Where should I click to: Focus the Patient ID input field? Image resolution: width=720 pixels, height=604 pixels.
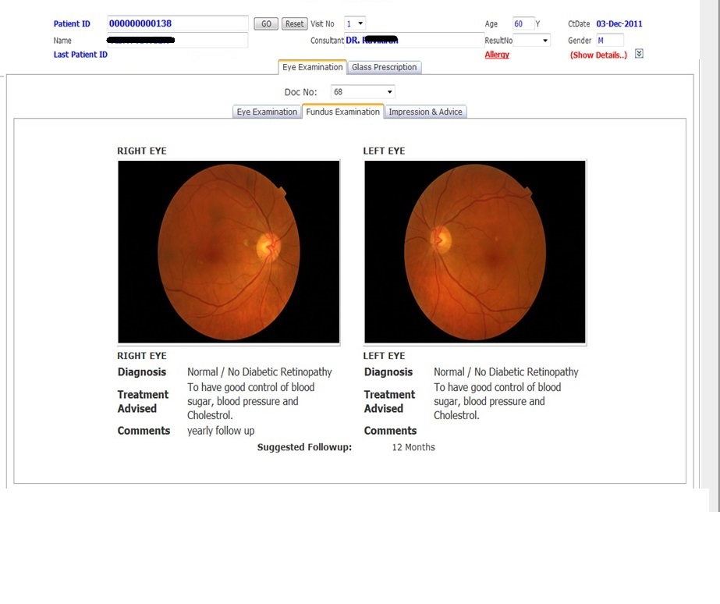pos(178,23)
